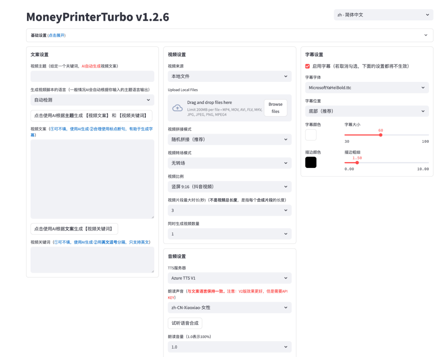Click the 描边粗细 slider handle
Image resolution: width=441 pixels, height=357 pixels.
point(357,163)
